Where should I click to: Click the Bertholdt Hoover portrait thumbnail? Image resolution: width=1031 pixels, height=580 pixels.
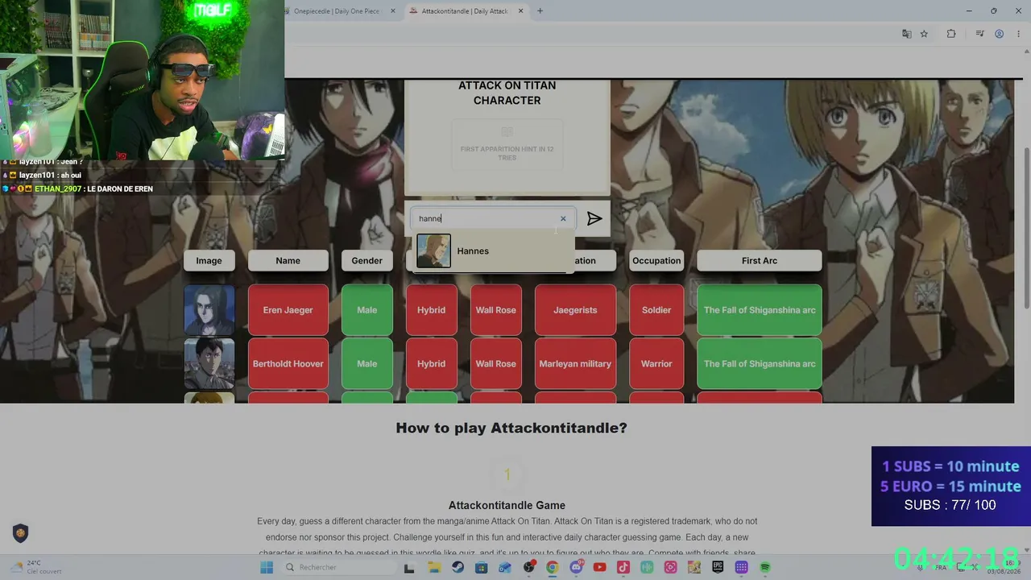[x=209, y=363]
